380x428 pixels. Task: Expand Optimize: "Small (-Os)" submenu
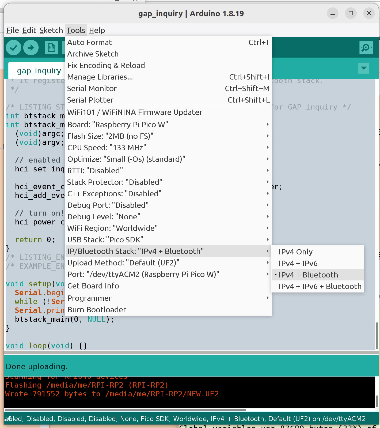(168, 159)
